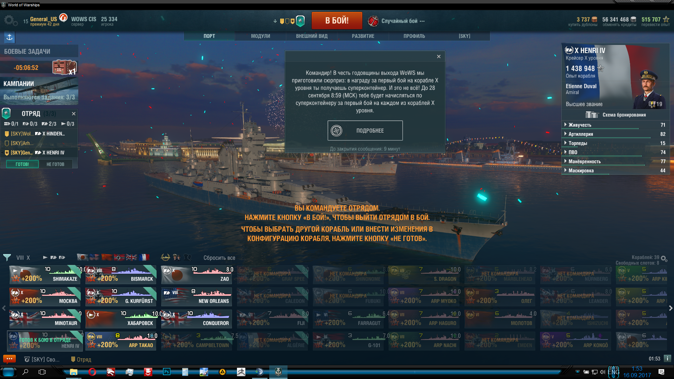Viewport: 674px width, 379px height.
Task: Click the перевести опыт link
Action: (655, 25)
